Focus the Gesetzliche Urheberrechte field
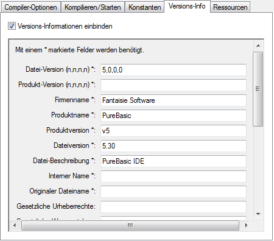Viewport: 274px width, 241px height. tap(174, 207)
